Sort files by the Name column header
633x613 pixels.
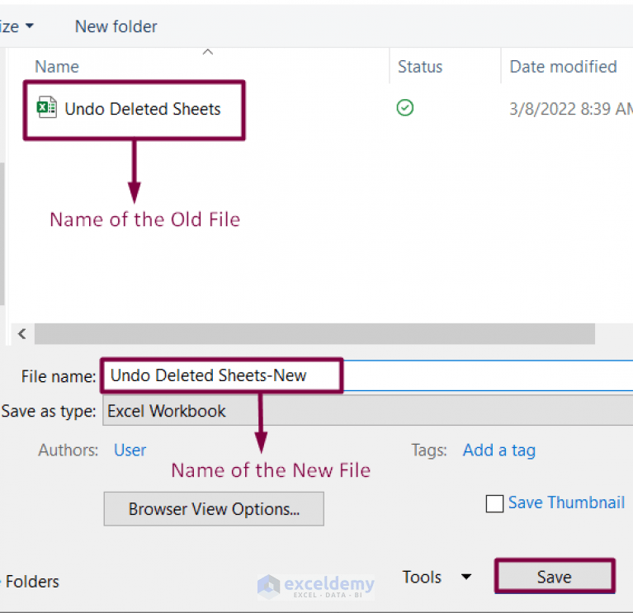coord(57,67)
